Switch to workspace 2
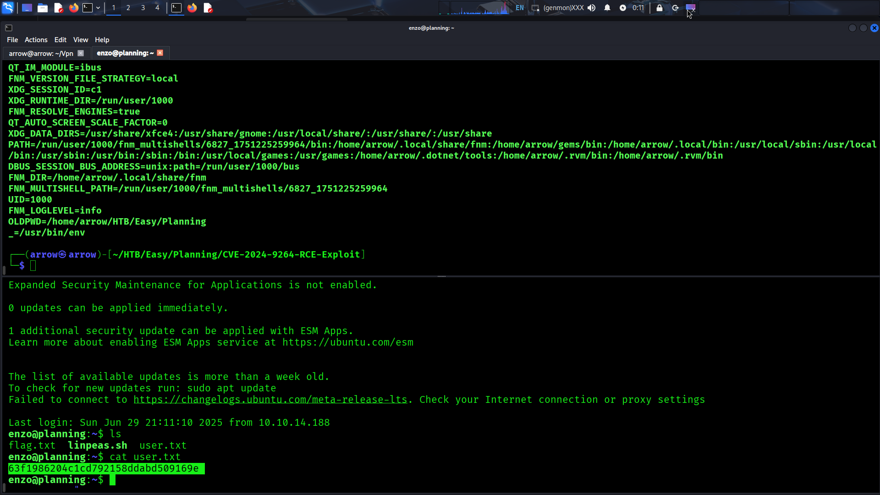The image size is (880, 495). 128,8
